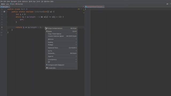
Task: Open the Tools menu
Action: 38,1
